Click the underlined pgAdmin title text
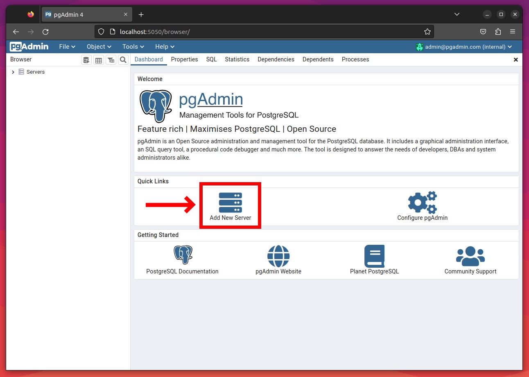This screenshot has width=529, height=377. pos(211,99)
